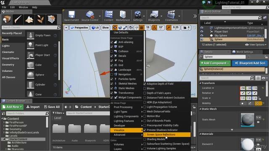Toggle Motion Blur checkbox
The width and height of the screenshot is (269, 151).
click(x=145, y=116)
